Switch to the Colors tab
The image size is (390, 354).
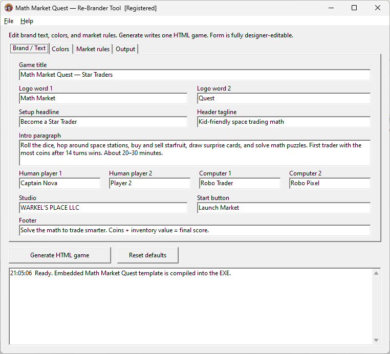point(60,49)
